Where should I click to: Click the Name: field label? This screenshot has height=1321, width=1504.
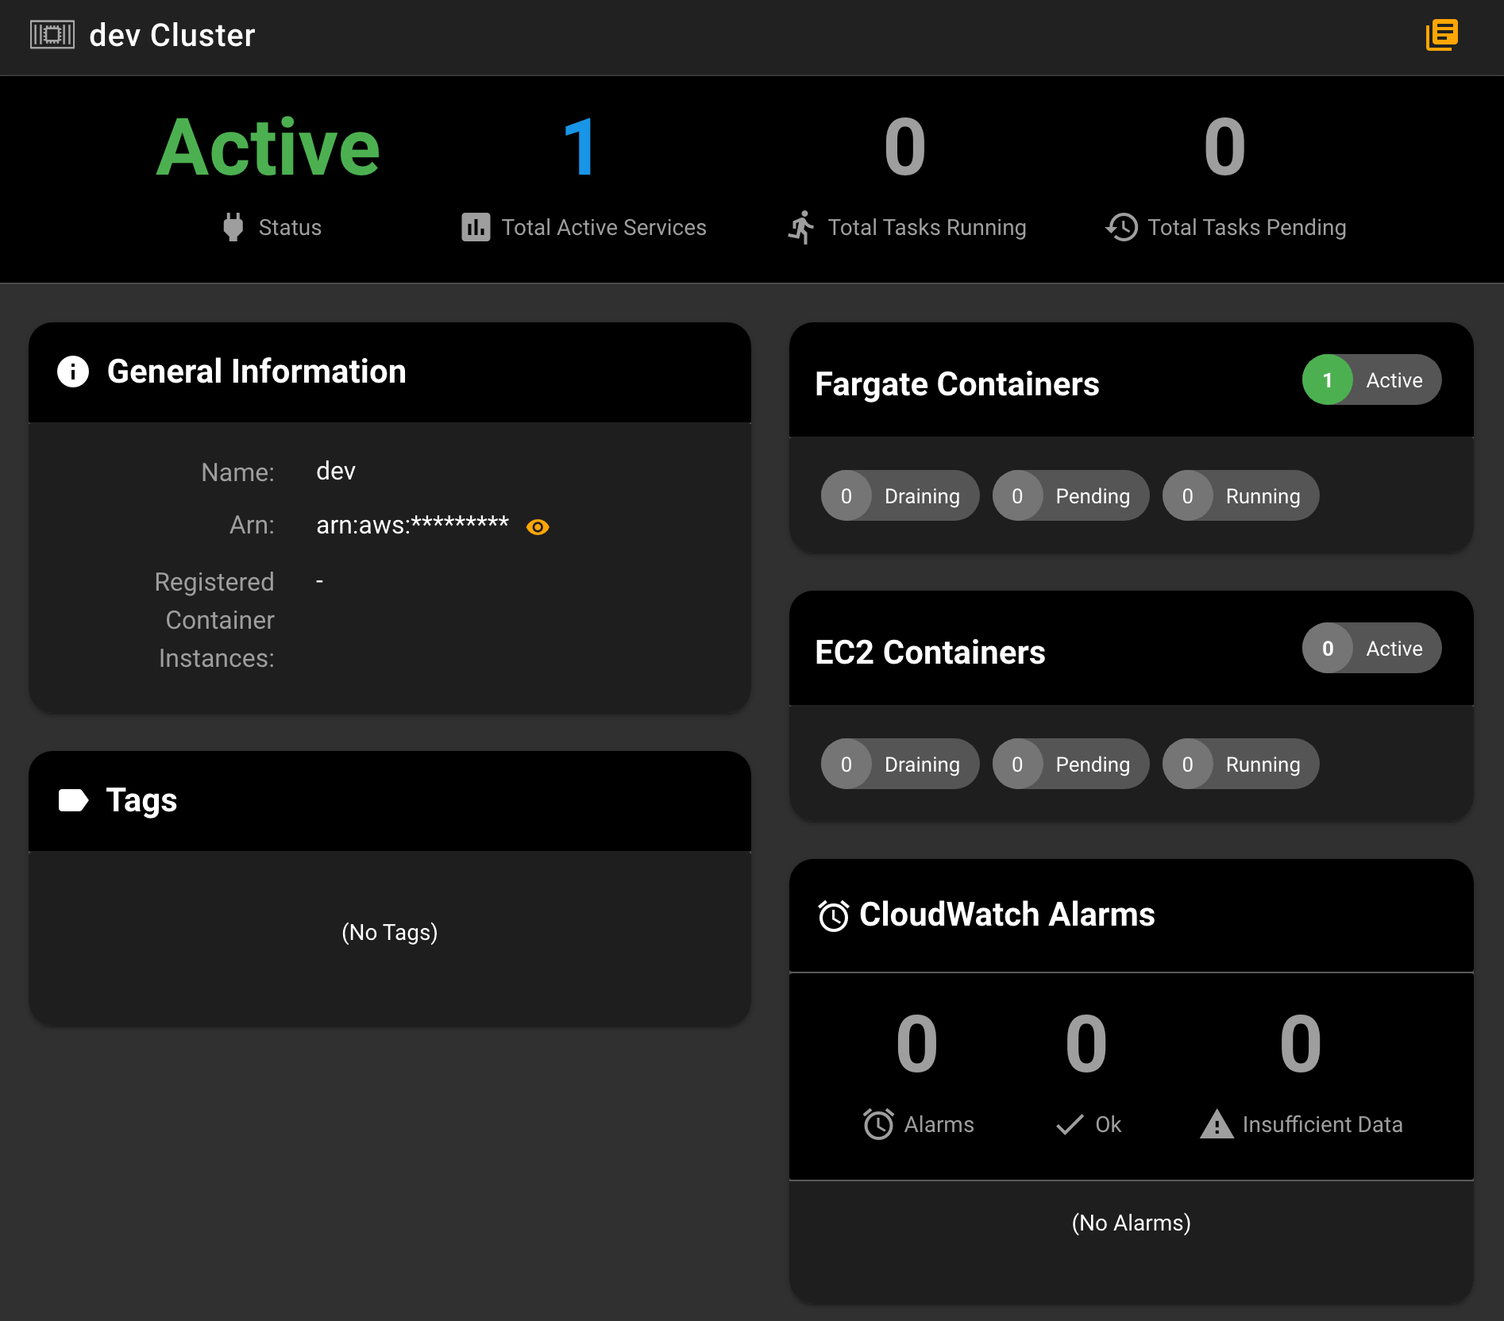[x=237, y=472]
